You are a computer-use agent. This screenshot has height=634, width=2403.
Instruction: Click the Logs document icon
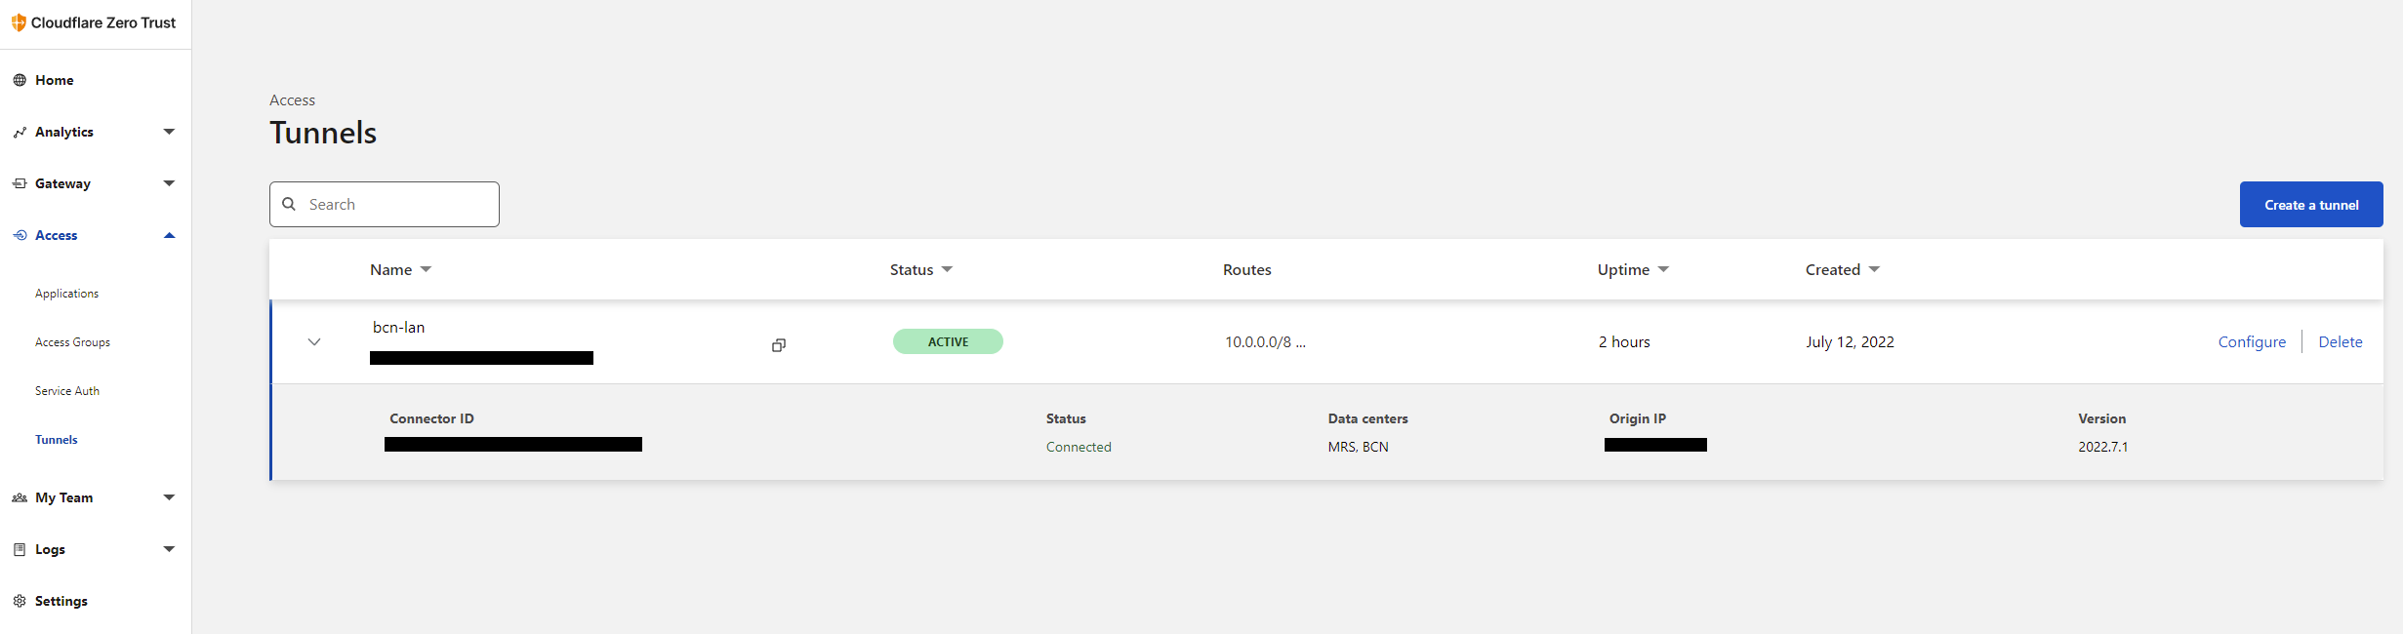(20, 549)
